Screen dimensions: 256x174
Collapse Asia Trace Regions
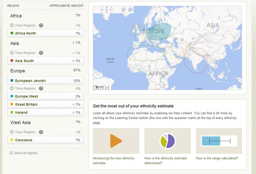pos(12,53)
